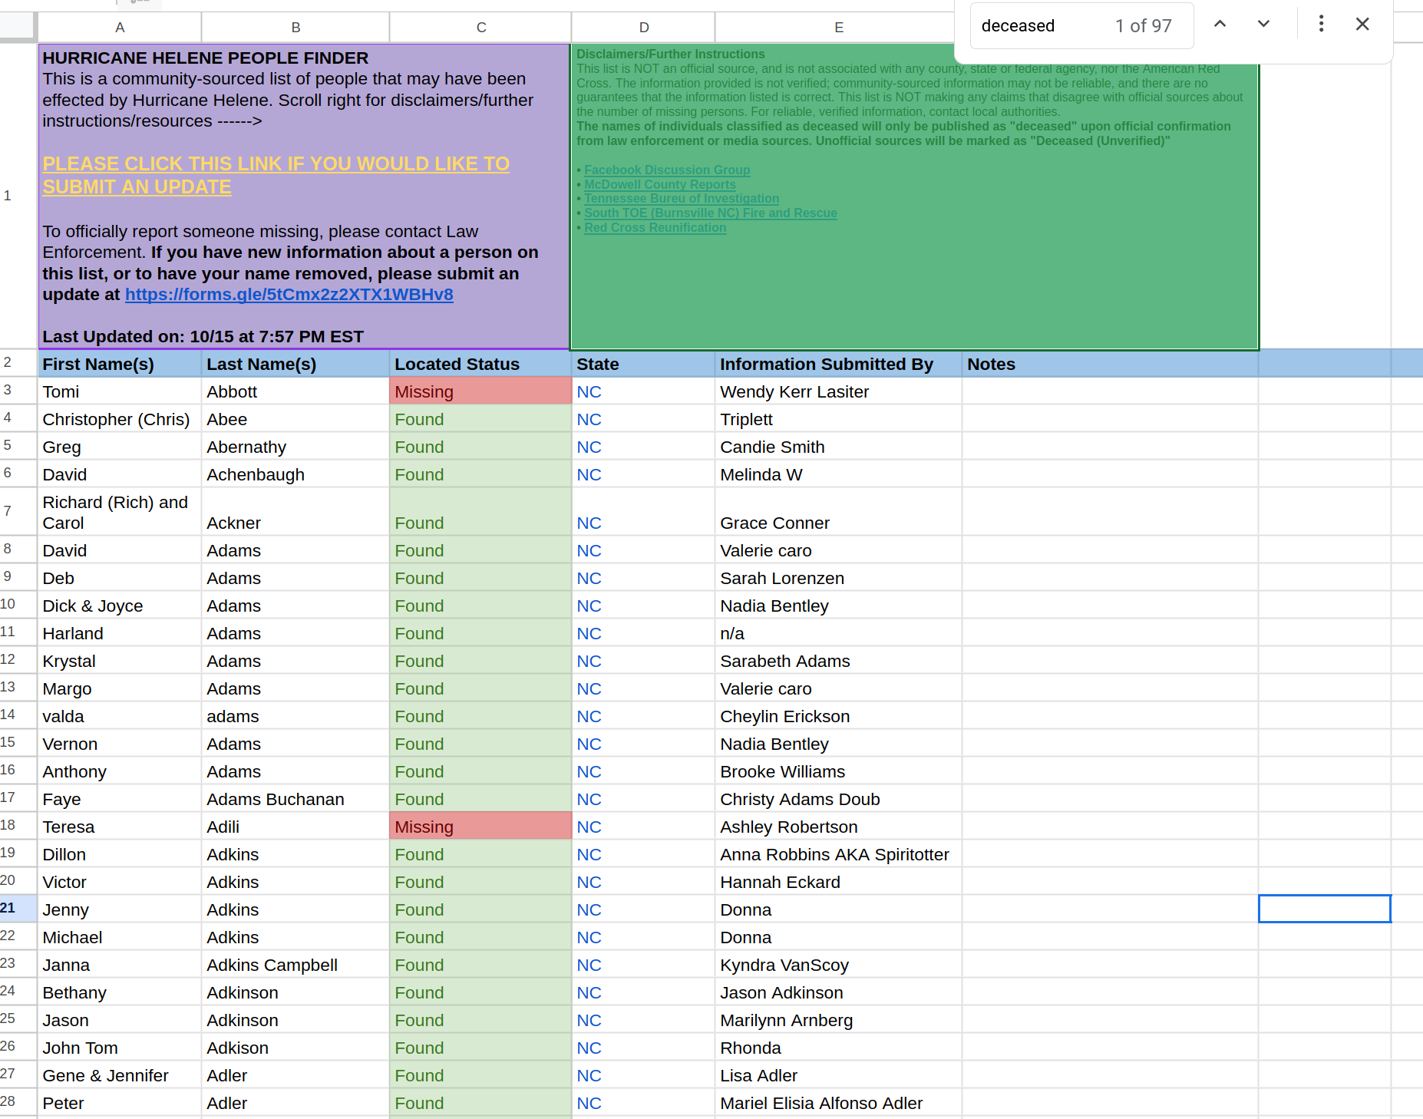Image resolution: width=1423 pixels, height=1119 pixels.
Task: Click the 'Sarabeth Adams' cell
Action: (x=838, y=661)
